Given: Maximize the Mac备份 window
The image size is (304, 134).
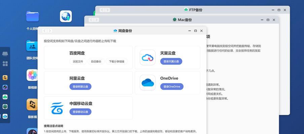Looking at the screenshot, I should click(x=268, y=20).
